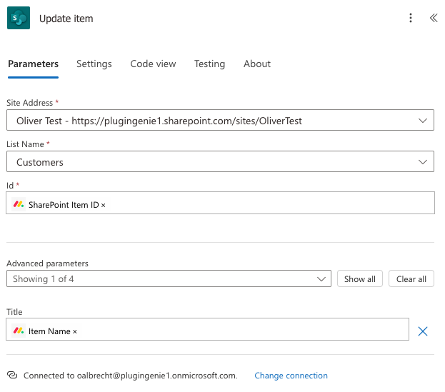
Task: Click the Clear all button
Action: point(411,278)
